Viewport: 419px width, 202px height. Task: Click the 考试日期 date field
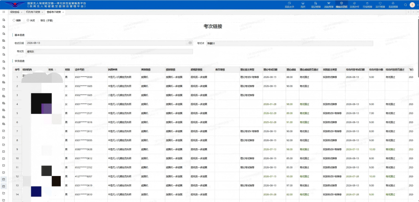pyautogui.click(x=109, y=43)
